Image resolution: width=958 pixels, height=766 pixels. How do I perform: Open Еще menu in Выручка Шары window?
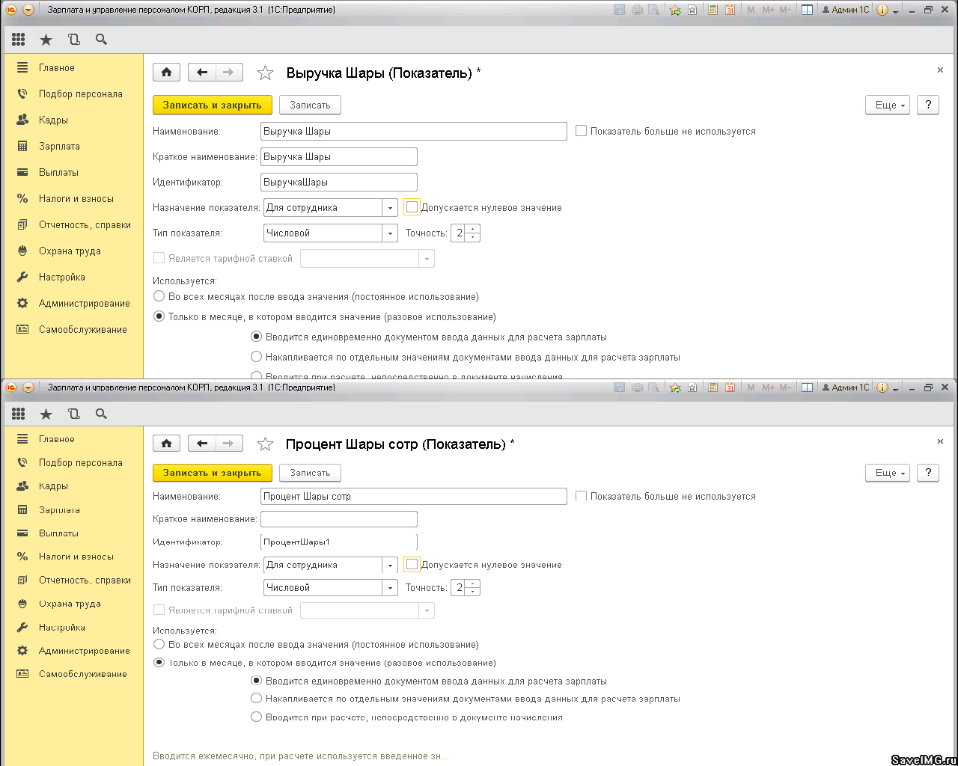(888, 105)
